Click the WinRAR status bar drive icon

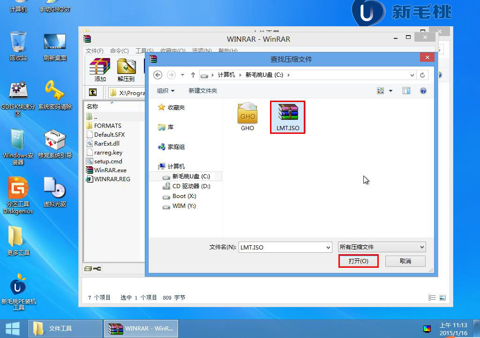point(88,269)
